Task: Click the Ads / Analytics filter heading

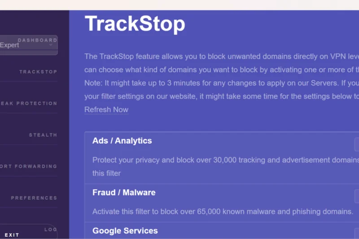Action: [122, 141]
